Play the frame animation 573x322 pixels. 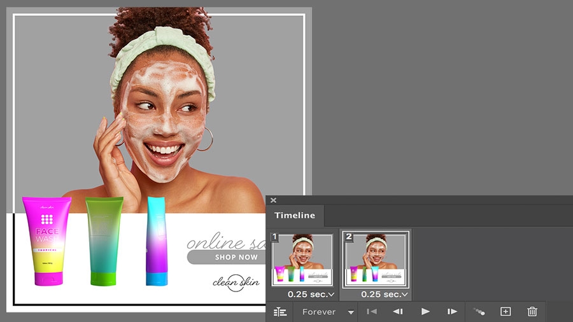coord(425,311)
